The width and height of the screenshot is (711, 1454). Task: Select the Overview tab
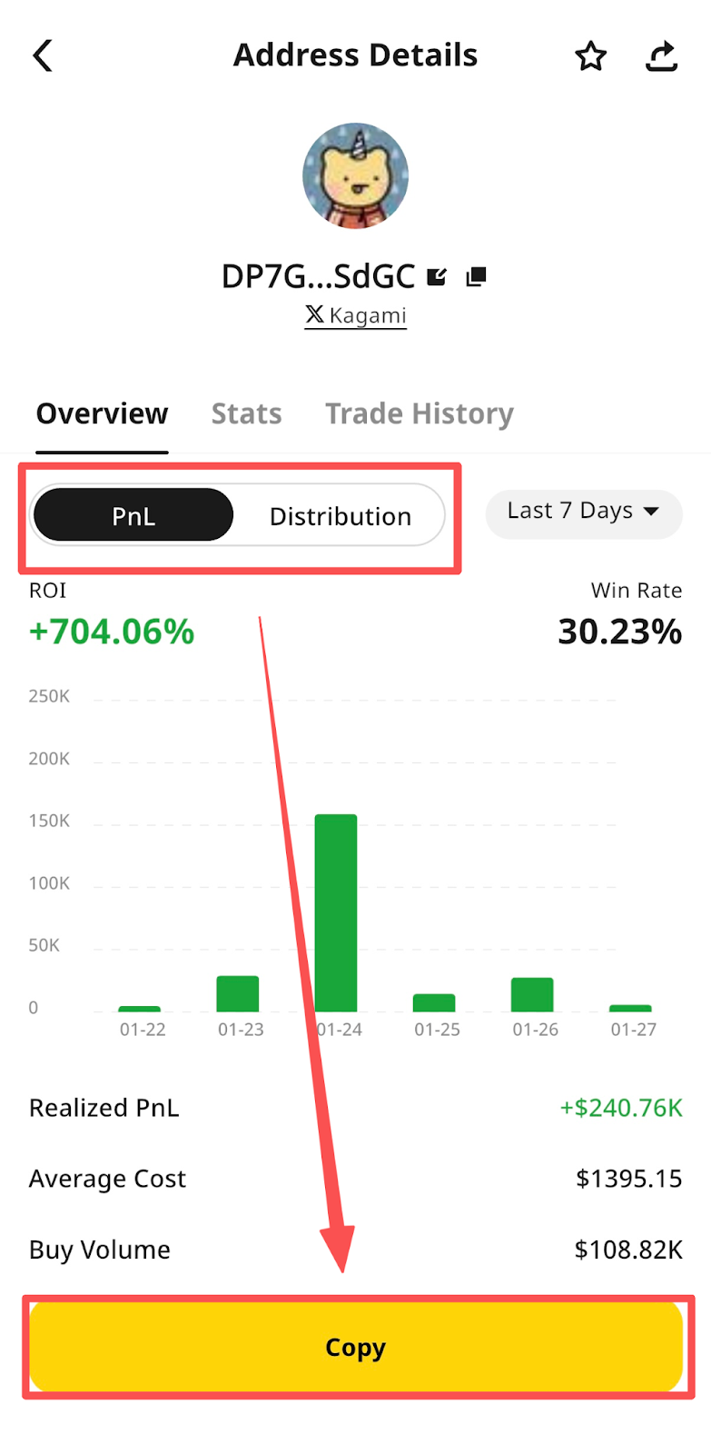point(102,414)
